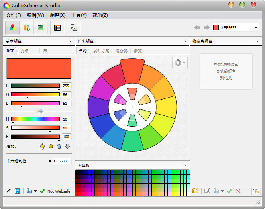This screenshot has width=265, height=209.
Task: Switch to the 渐变 tab
Action: pyautogui.click(x=138, y=51)
